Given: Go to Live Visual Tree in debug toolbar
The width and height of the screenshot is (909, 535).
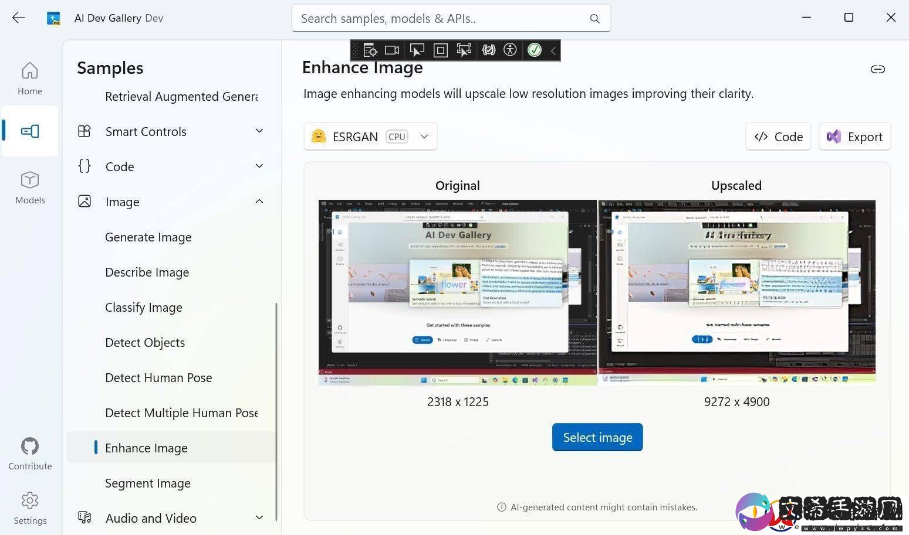Looking at the screenshot, I should click(370, 50).
